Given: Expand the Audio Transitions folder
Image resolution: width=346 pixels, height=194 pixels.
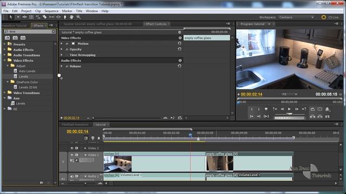Looking at the screenshot, I should [5, 55].
